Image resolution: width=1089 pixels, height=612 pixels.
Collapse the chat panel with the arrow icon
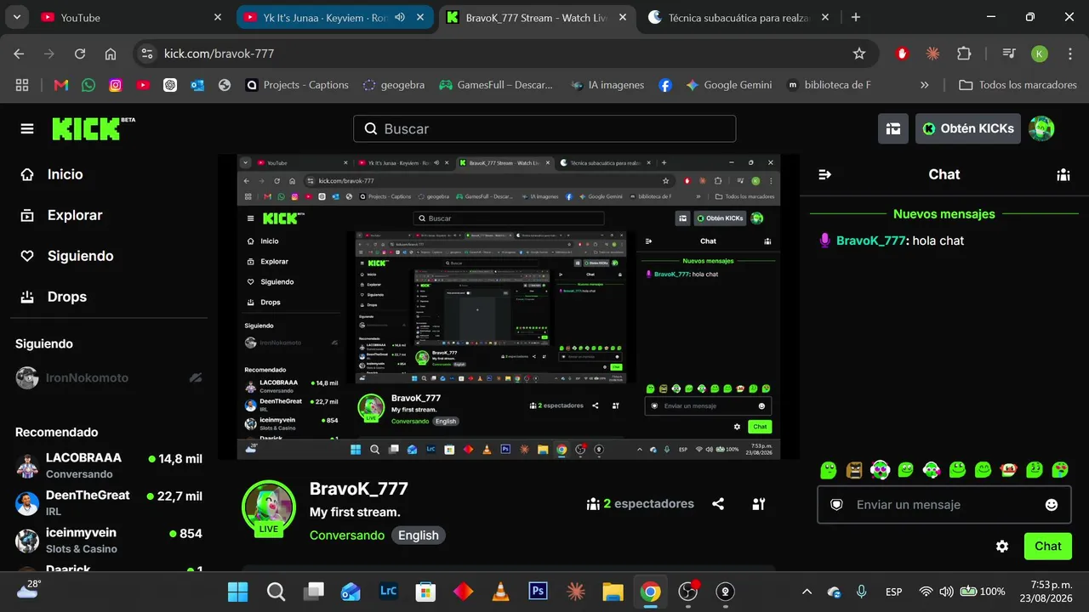point(824,174)
